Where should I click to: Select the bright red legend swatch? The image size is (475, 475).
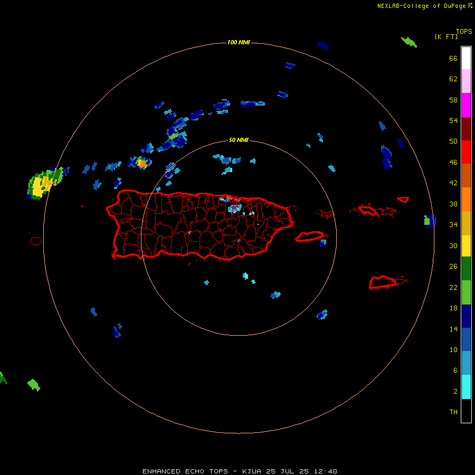(x=466, y=152)
